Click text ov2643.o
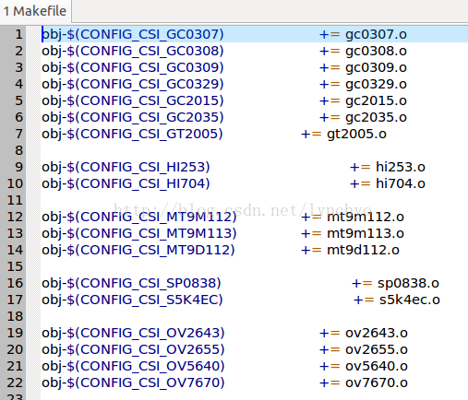468x400 pixels. click(x=377, y=333)
